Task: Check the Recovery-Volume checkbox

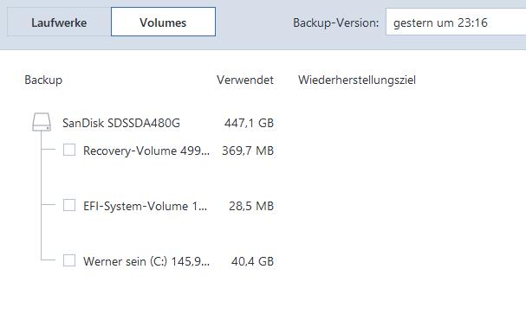Action: click(69, 150)
